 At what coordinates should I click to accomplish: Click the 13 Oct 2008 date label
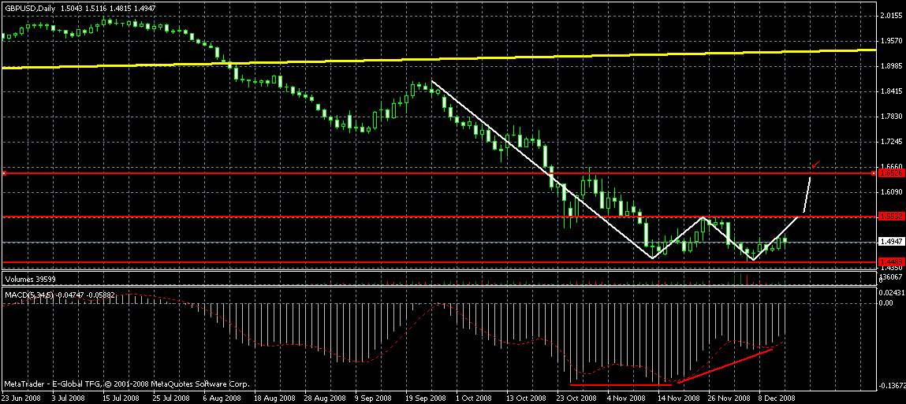(527, 398)
